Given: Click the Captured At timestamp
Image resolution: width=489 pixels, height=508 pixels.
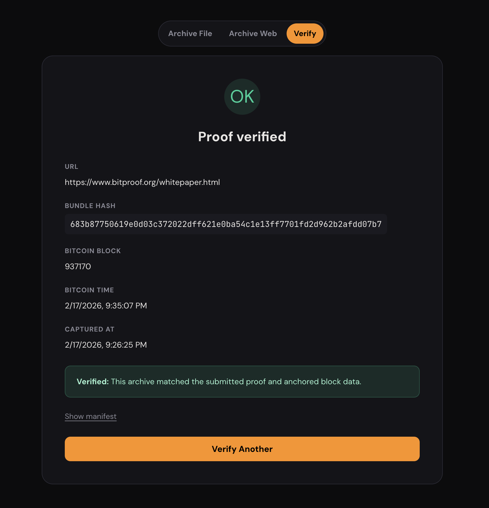Looking at the screenshot, I should [x=106, y=344].
